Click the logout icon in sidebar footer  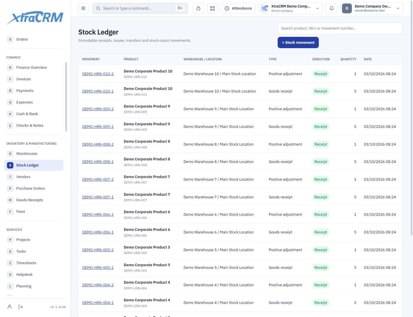tap(21, 307)
